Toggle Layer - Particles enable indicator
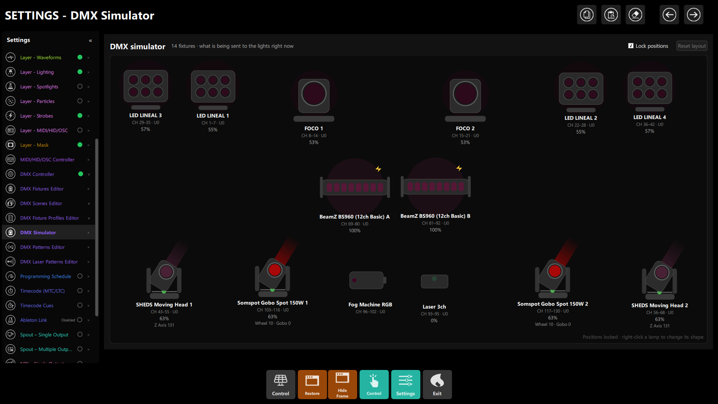Image resolution: width=718 pixels, height=404 pixels. 80,101
